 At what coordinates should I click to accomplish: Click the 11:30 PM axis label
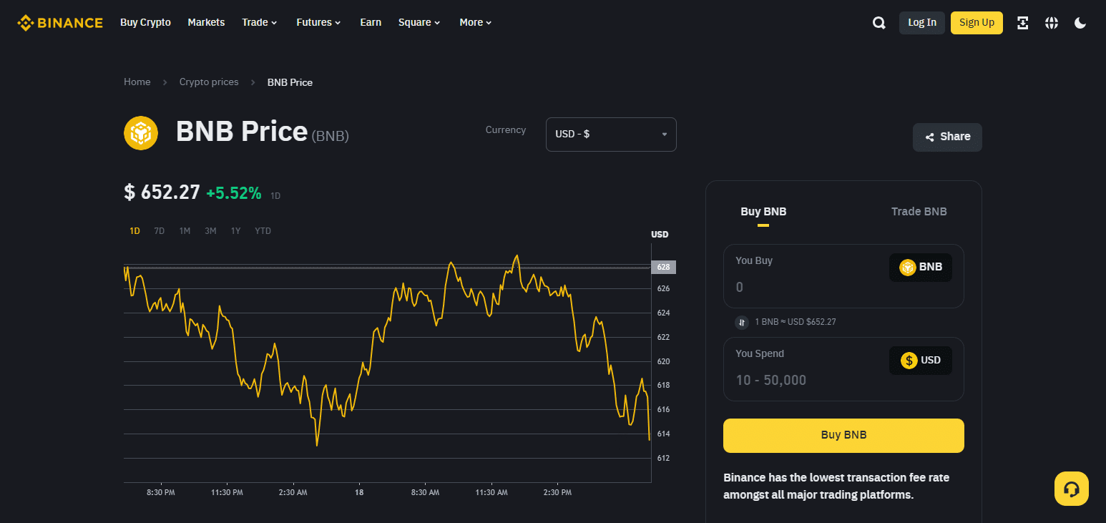[227, 493]
